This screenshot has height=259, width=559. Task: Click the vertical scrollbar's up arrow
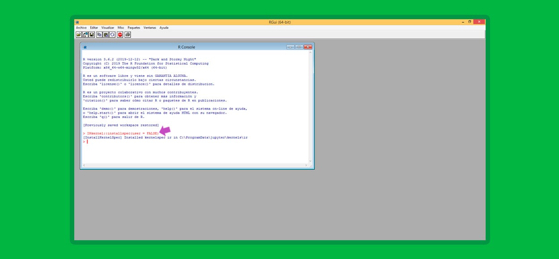(x=311, y=53)
